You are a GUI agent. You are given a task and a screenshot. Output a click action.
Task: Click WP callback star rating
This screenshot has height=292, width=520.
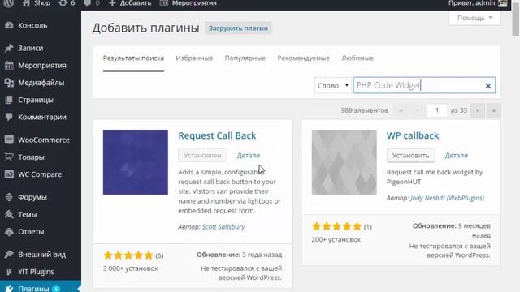point(336,226)
